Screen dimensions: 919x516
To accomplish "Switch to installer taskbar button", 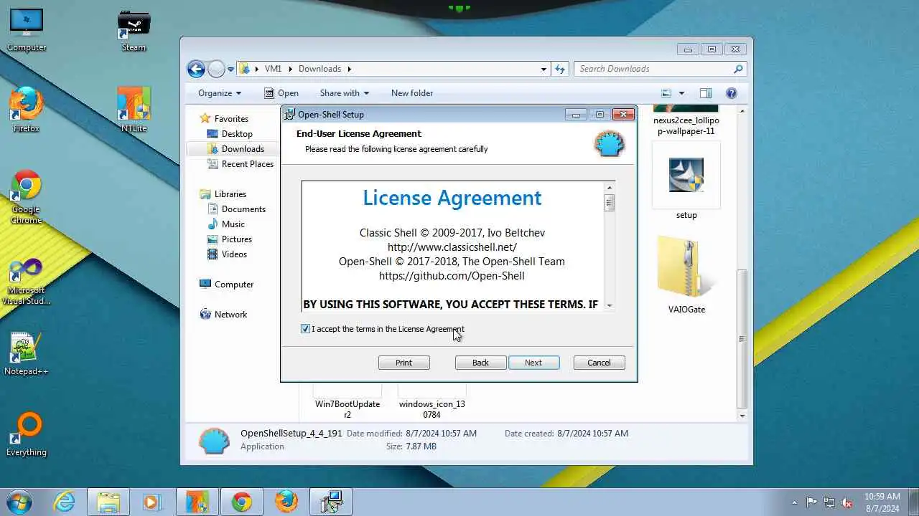I will point(331,502).
